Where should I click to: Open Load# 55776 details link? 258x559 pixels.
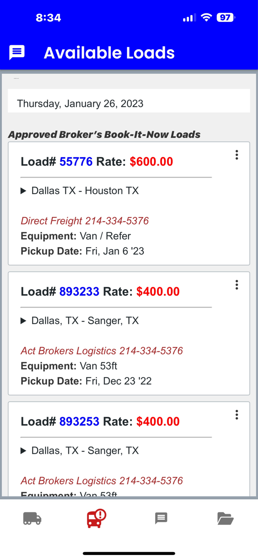(x=76, y=161)
